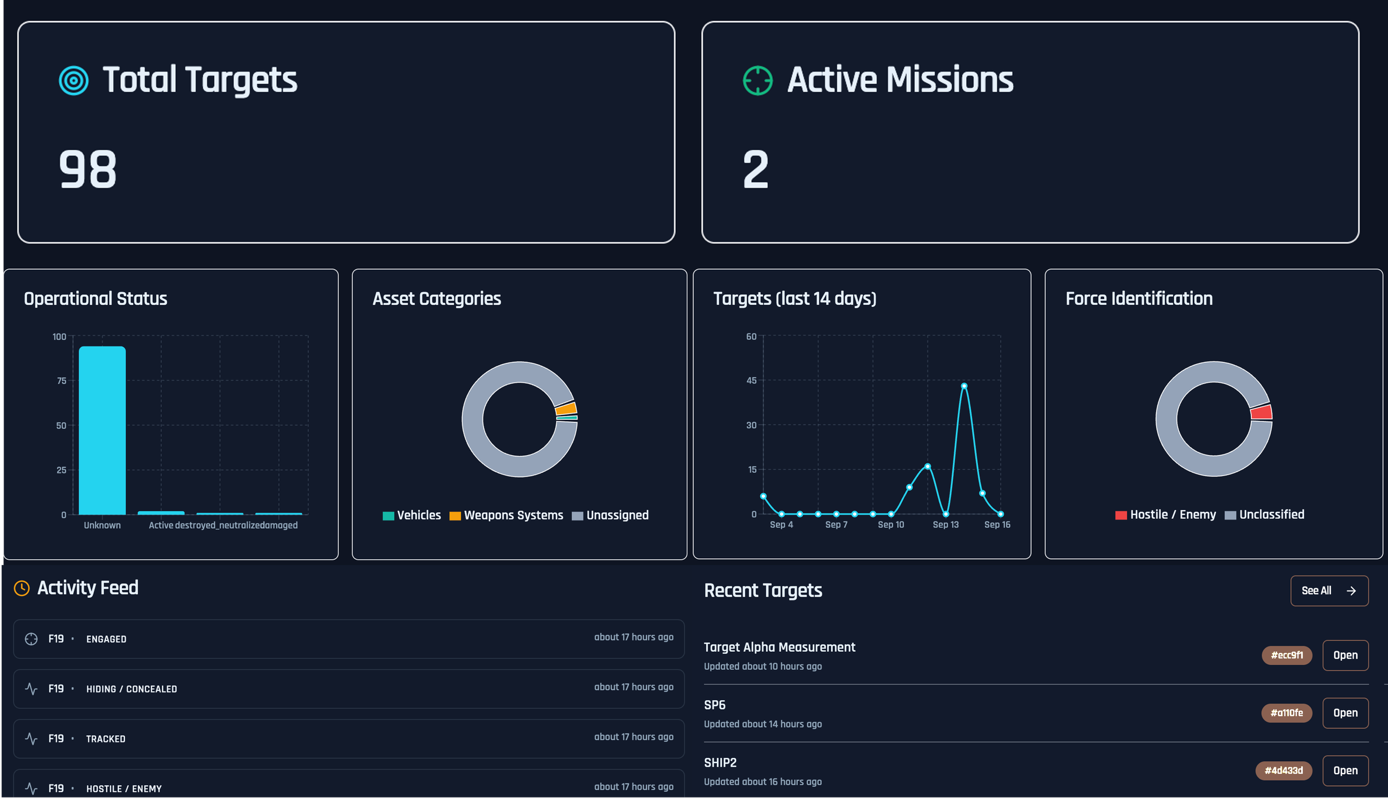The image size is (1388, 798).
Task: Click the arrow icon in See All
Action: (x=1351, y=591)
